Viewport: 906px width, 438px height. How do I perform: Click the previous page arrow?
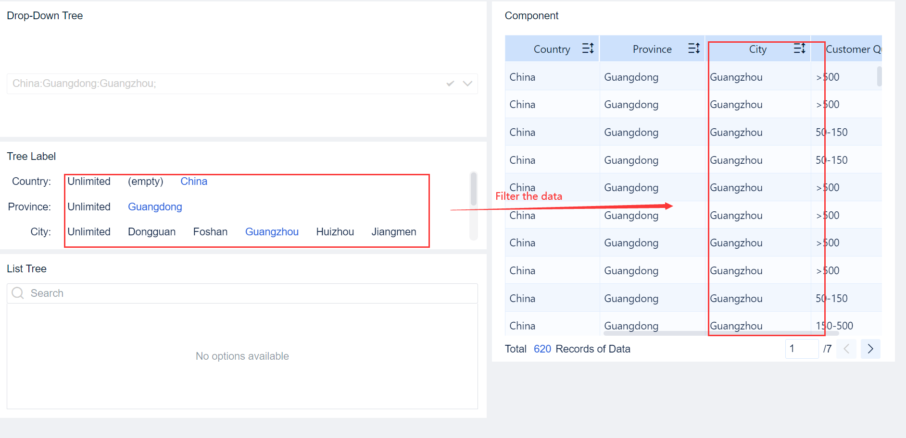846,349
